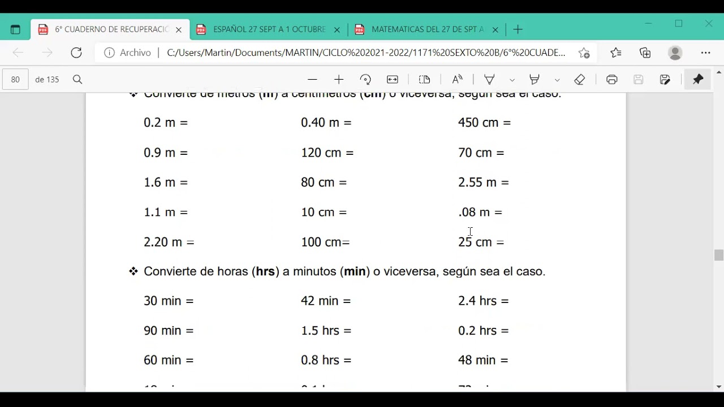
Task: Click the '2.20 m =' exercise text
Action: [x=169, y=243]
